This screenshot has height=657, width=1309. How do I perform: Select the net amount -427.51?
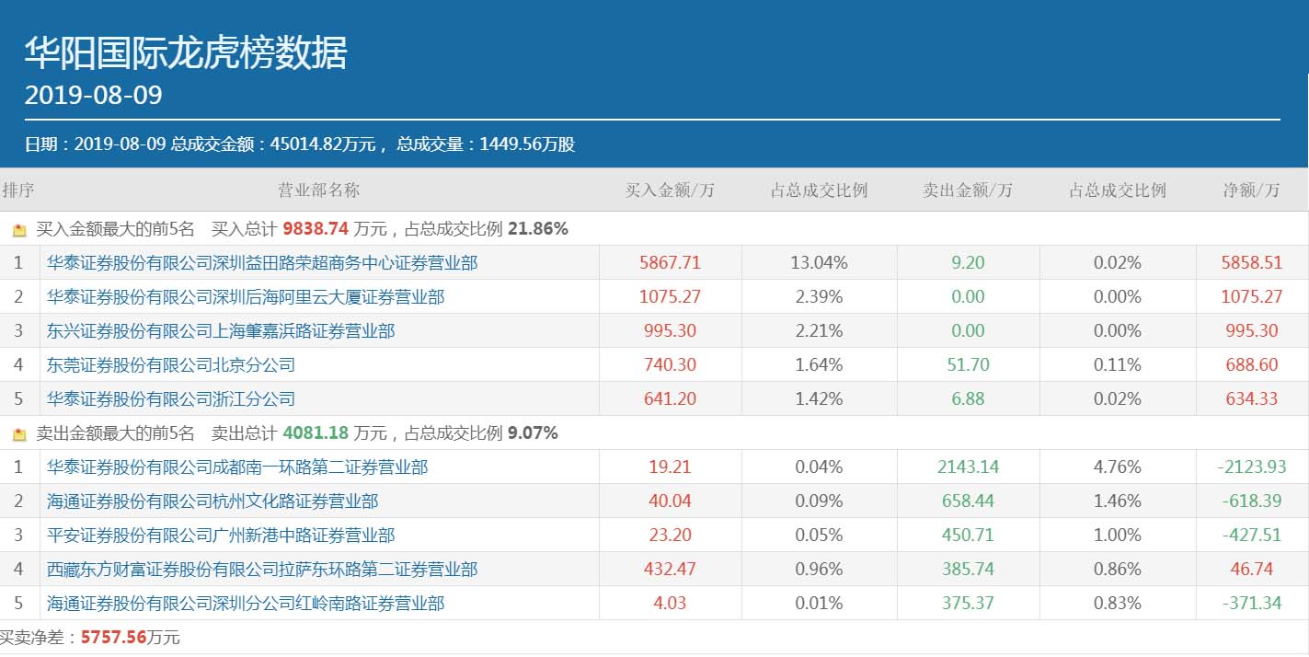pyautogui.click(x=1251, y=536)
